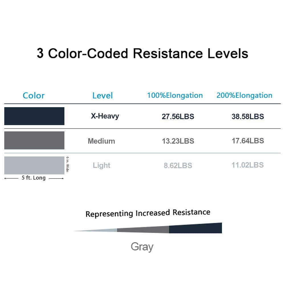Viewport: 285px width, 285px height.
Task: Click the Level column header
Action: click(x=103, y=95)
